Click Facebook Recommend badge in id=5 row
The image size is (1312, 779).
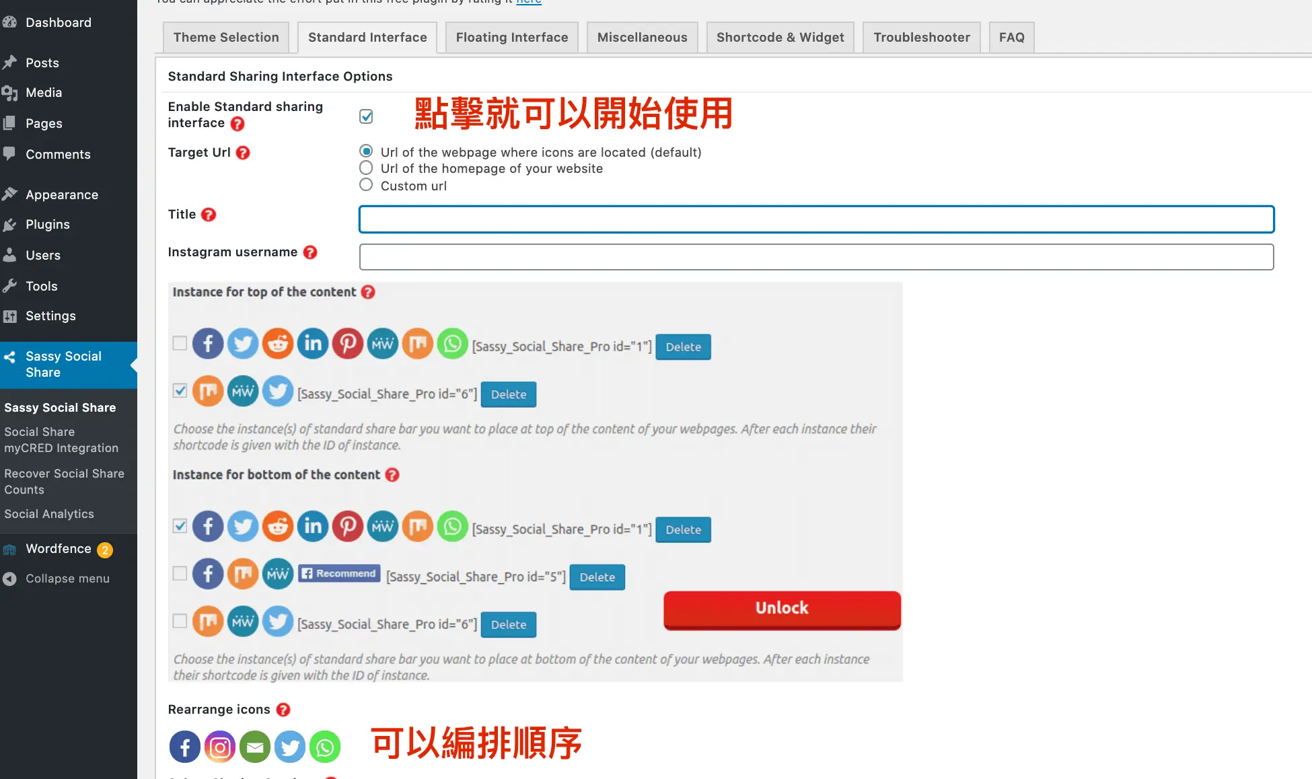339,573
